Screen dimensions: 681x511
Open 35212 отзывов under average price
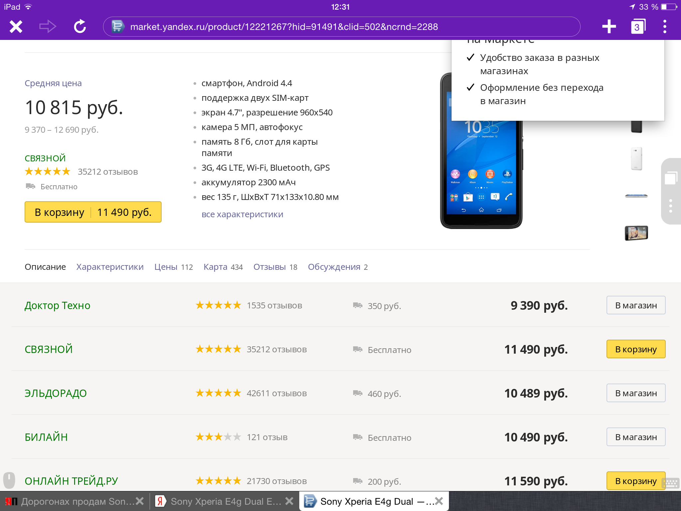coord(108,172)
